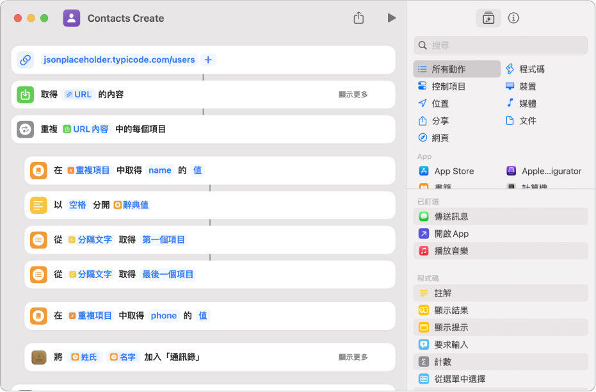Click the dictionary icon in phone action
596x392 pixels.
point(38,316)
